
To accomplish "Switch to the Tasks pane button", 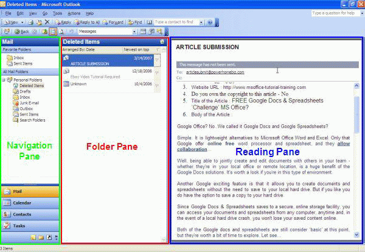I will click(x=30, y=226).
